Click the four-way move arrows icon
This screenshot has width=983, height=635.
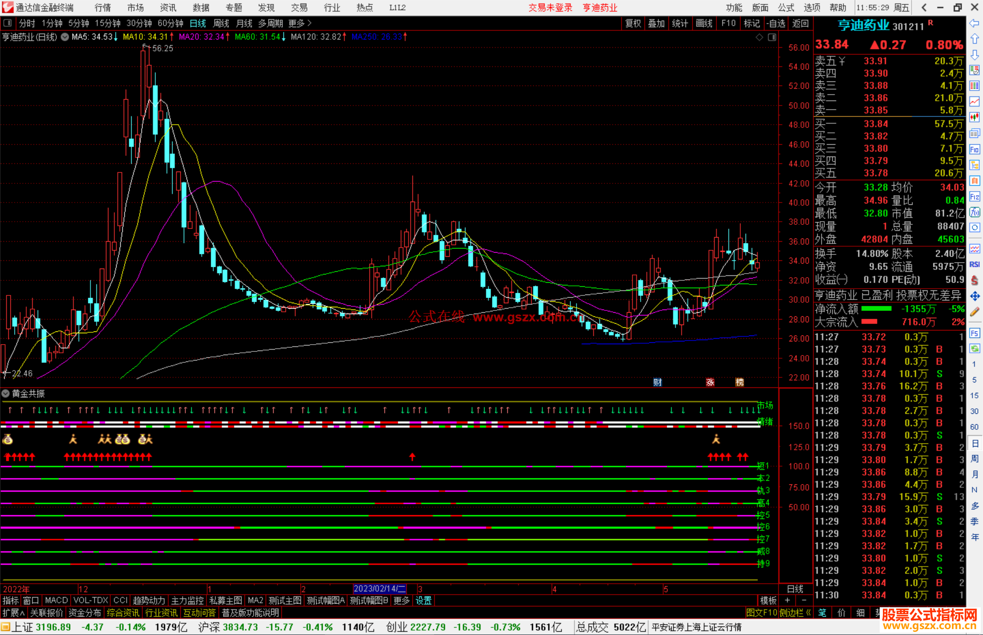[974, 296]
